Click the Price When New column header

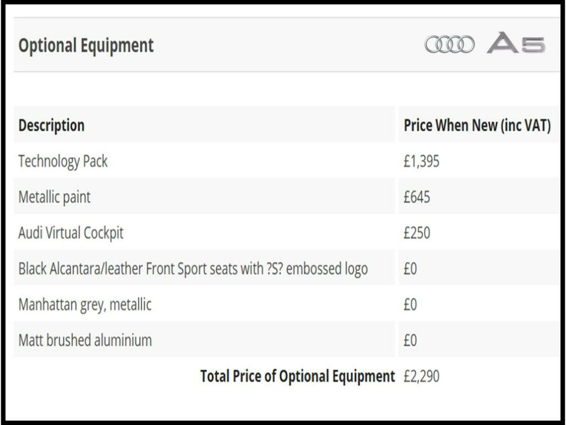[x=477, y=125]
